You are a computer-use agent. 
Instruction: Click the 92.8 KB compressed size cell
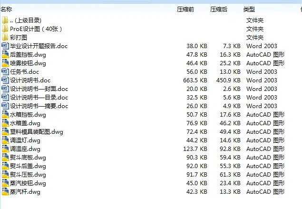tap(230, 149)
